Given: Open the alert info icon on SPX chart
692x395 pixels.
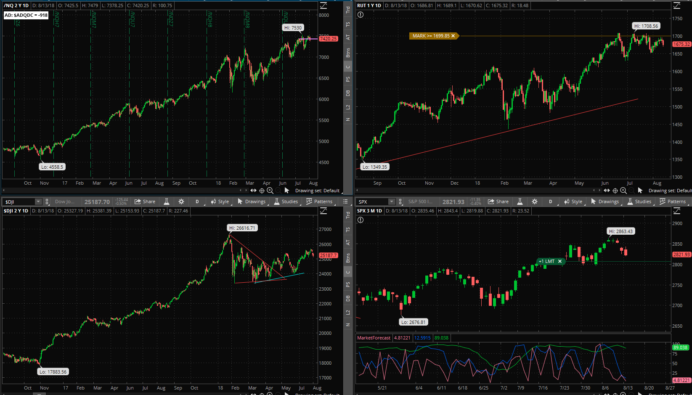Looking at the screenshot, I should [x=361, y=220].
